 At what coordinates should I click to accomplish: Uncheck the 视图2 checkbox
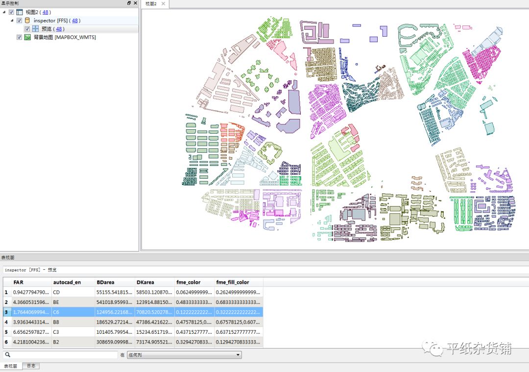coord(11,12)
